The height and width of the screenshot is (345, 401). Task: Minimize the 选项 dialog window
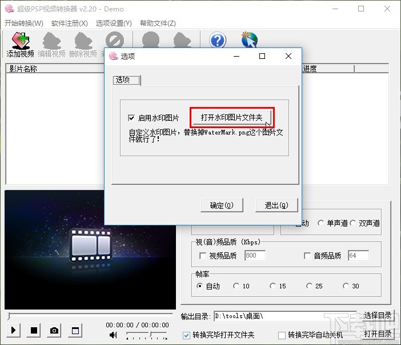tap(236, 56)
